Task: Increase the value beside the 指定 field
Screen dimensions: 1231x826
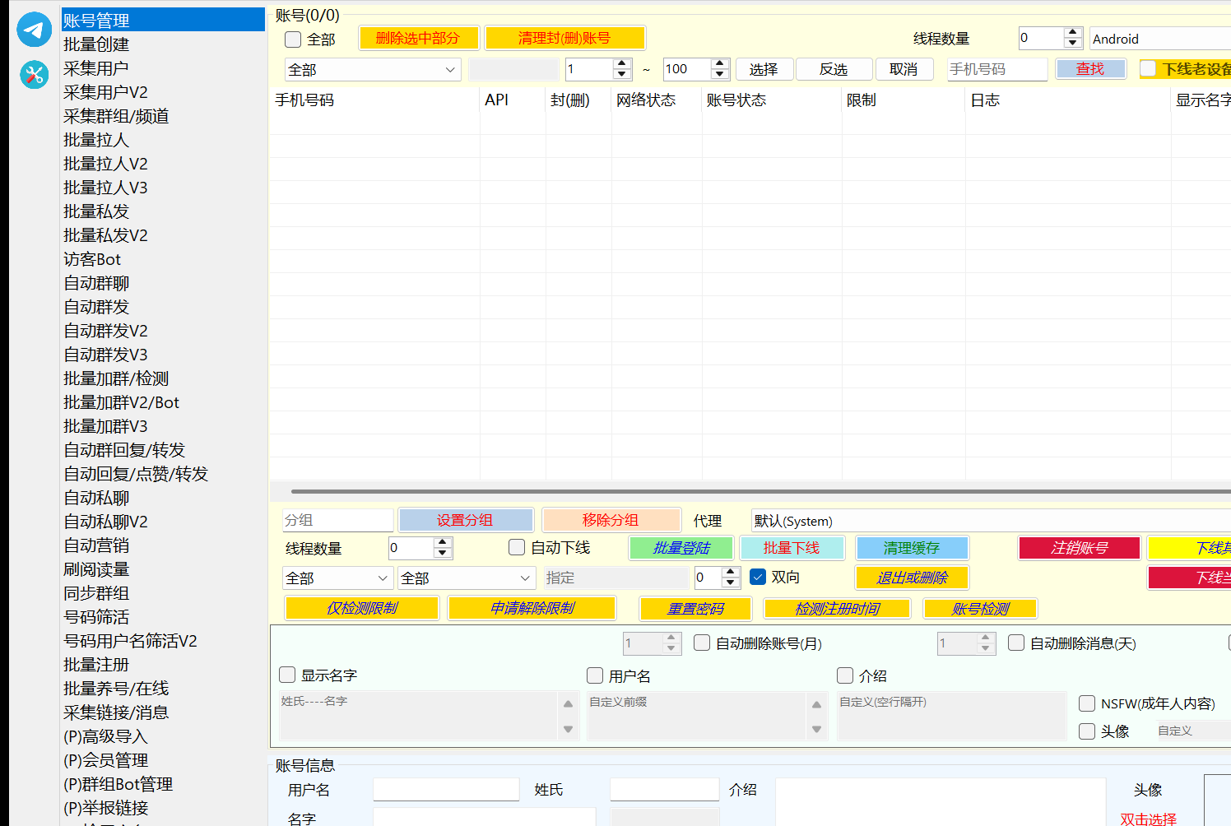Action: [731, 572]
